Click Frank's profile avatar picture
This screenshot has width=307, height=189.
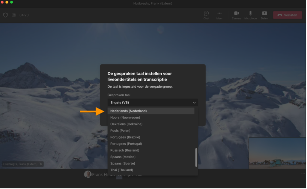click(x=88, y=175)
